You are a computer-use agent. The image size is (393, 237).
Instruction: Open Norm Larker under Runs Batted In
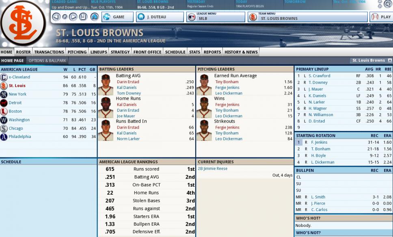128,139
